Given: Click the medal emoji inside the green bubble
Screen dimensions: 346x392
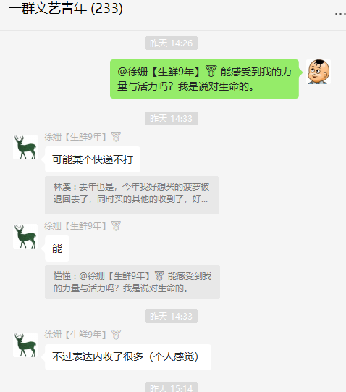Looking at the screenshot, I should tap(211, 71).
